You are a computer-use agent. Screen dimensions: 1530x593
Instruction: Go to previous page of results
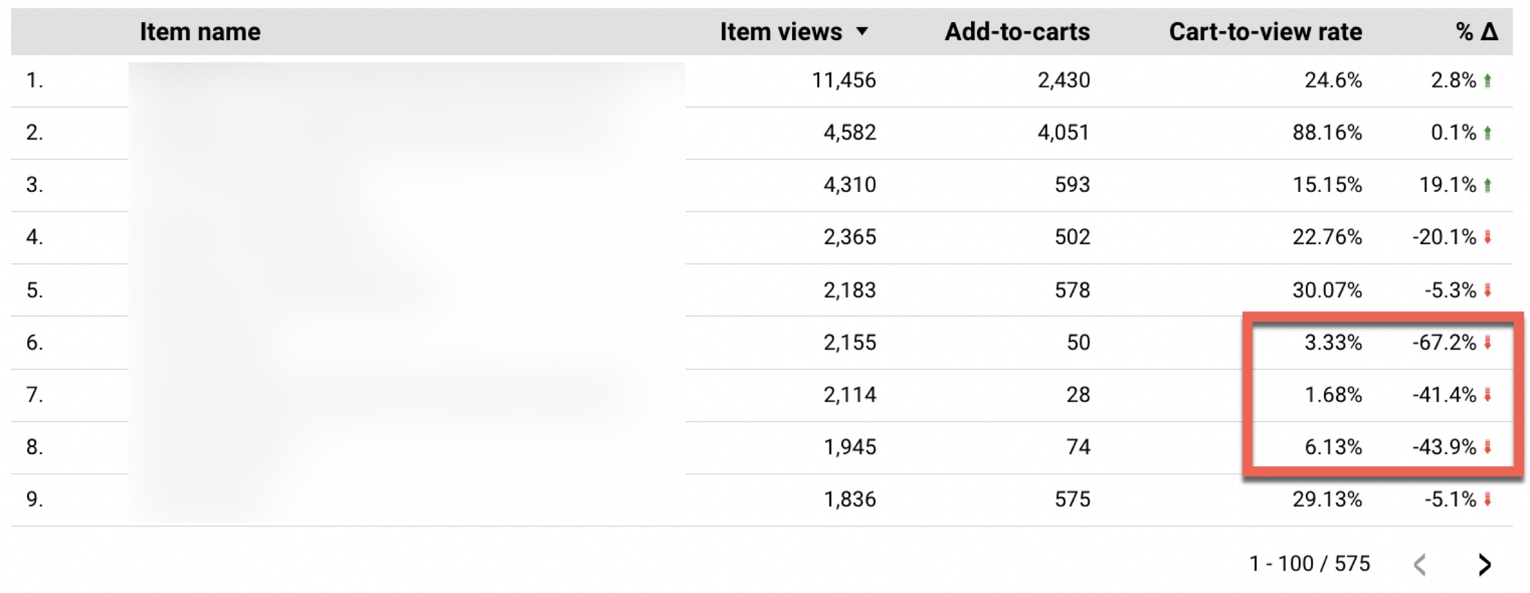coord(1420,565)
